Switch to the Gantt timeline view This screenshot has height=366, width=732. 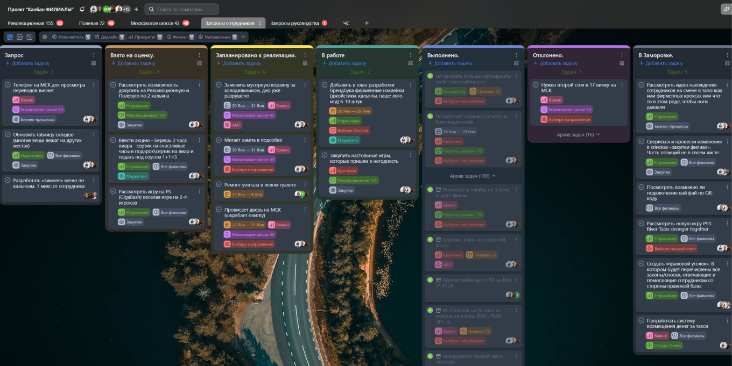pyautogui.click(x=29, y=37)
